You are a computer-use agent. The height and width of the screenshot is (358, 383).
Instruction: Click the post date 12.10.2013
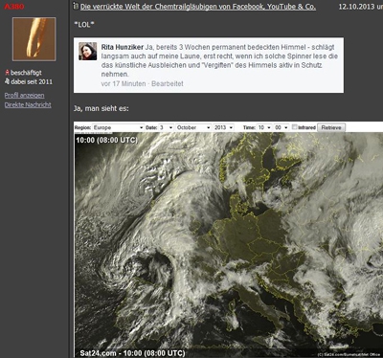click(x=356, y=7)
